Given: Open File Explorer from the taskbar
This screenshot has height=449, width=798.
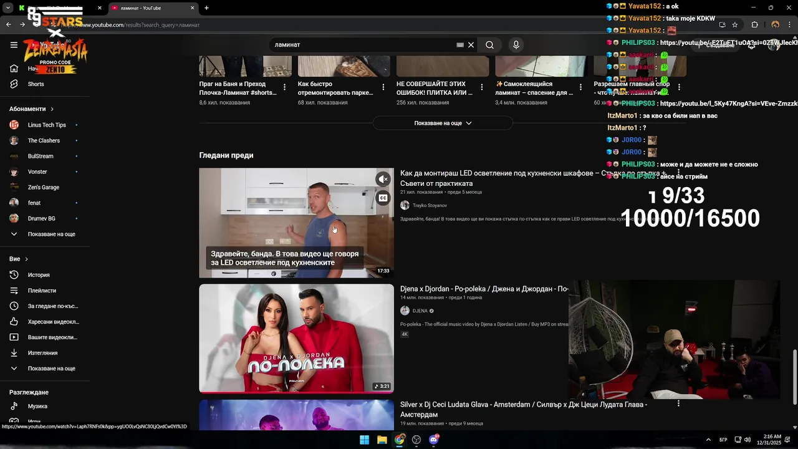Looking at the screenshot, I should coord(382,440).
